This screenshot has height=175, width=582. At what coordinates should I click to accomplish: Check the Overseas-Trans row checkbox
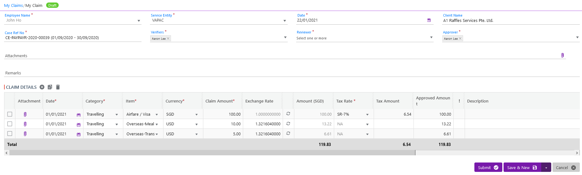10,134
